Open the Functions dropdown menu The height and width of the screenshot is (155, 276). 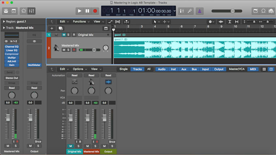(x=81, y=21)
